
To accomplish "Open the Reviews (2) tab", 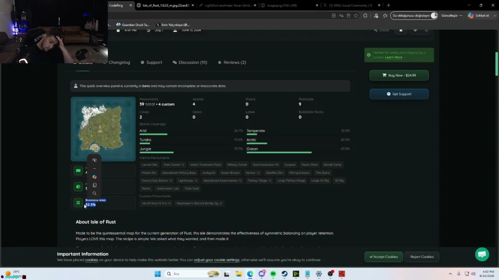I will [x=232, y=62].
